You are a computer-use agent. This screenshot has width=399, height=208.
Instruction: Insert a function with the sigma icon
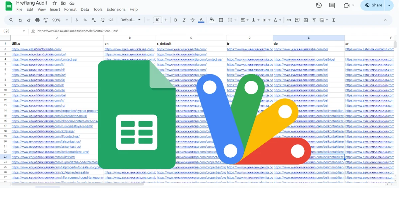pos(333,20)
